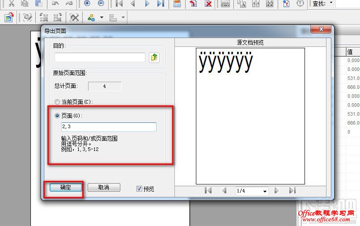360x226 pixels.
Task: Click the export image icon with red arrow
Action: pos(9,17)
